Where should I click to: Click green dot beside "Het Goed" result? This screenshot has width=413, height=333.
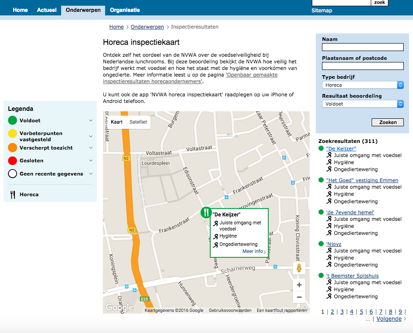pyautogui.click(x=321, y=180)
